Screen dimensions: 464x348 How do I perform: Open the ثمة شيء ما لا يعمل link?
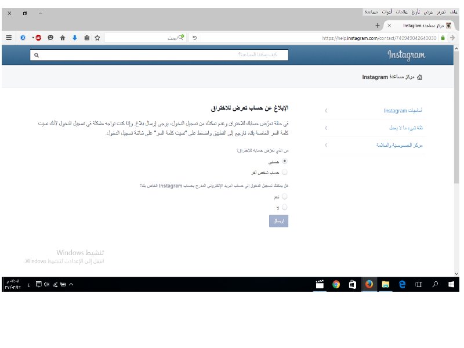point(405,128)
